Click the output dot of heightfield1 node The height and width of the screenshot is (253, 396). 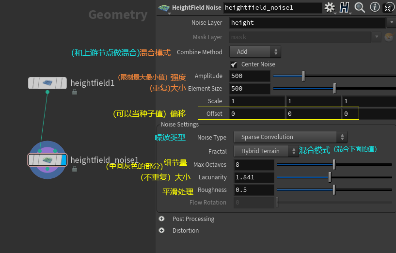[x=48, y=92]
